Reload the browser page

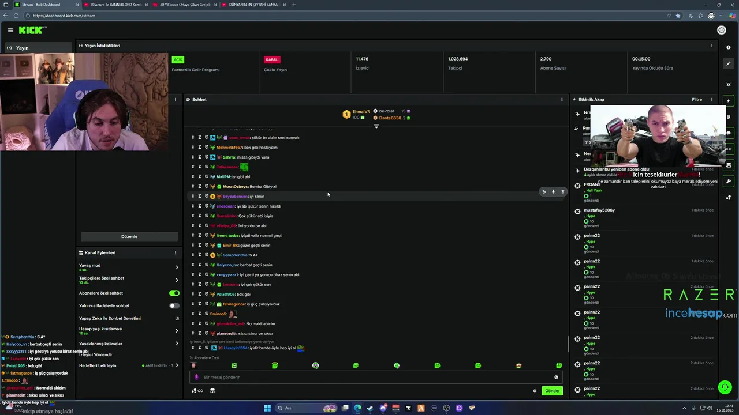16,16
